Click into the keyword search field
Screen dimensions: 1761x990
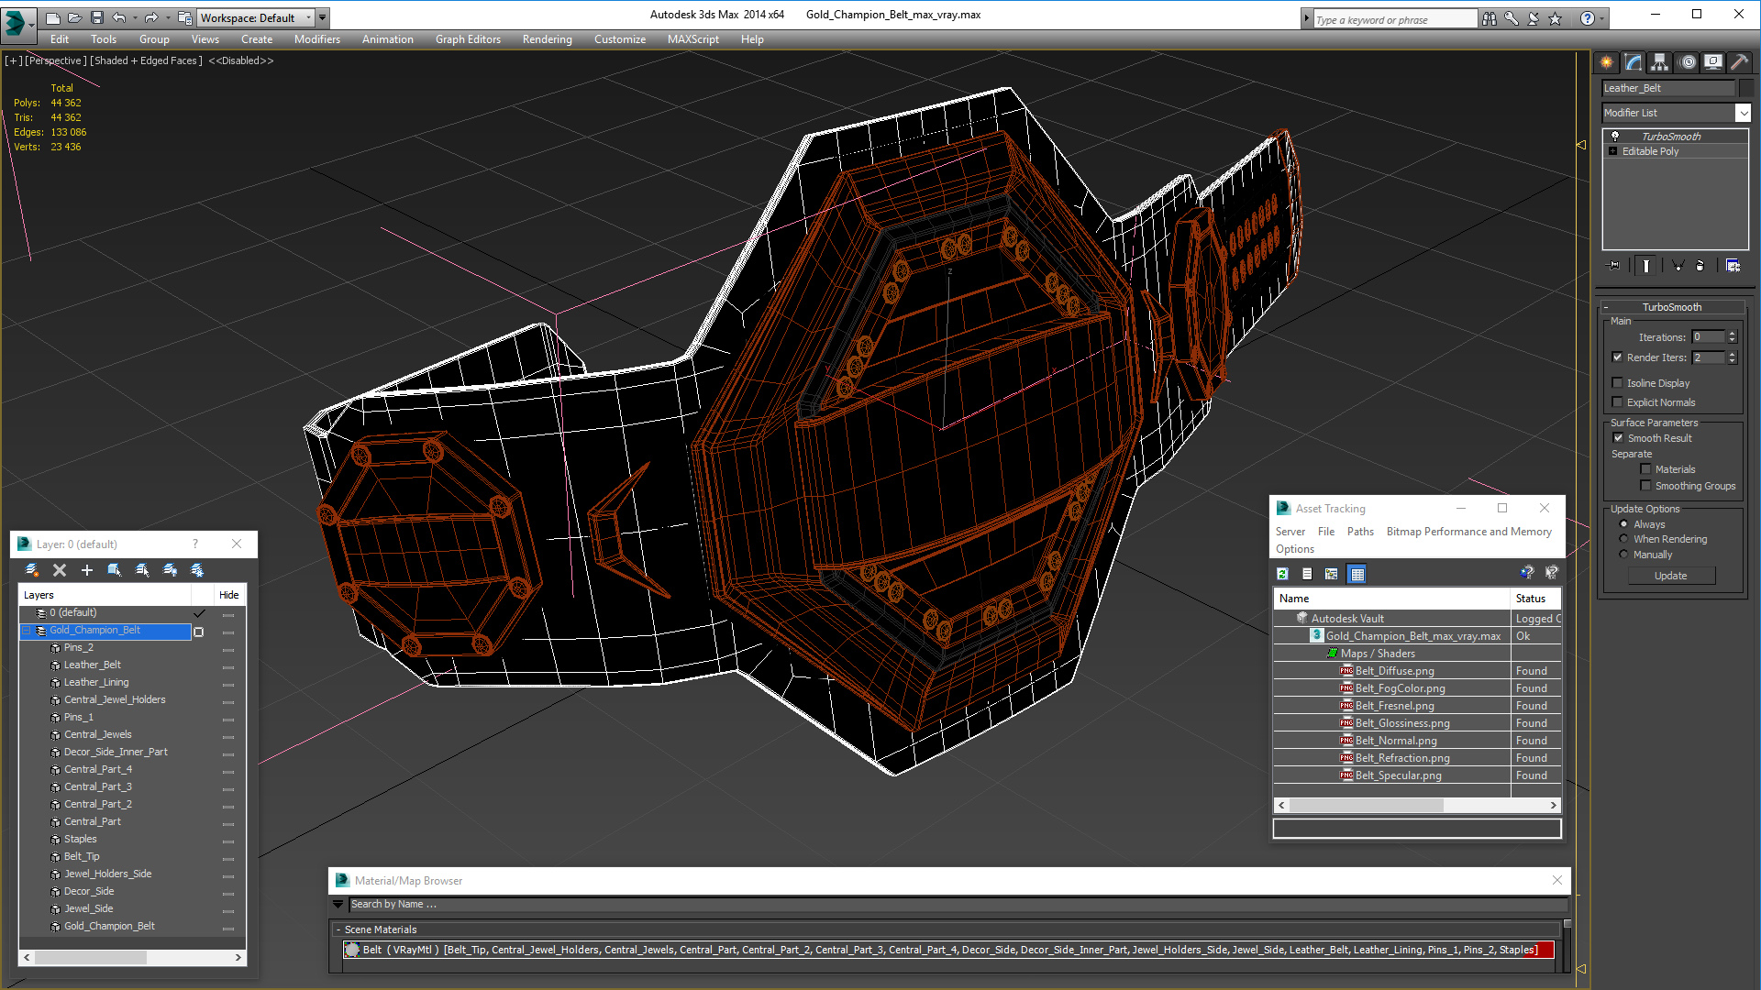1394,19
